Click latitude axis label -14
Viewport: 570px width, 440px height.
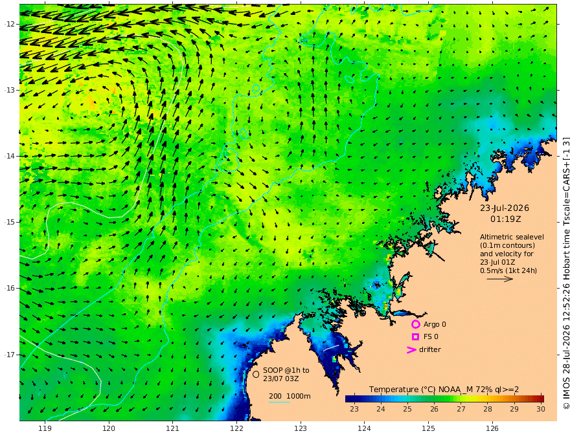click(10, 156)
